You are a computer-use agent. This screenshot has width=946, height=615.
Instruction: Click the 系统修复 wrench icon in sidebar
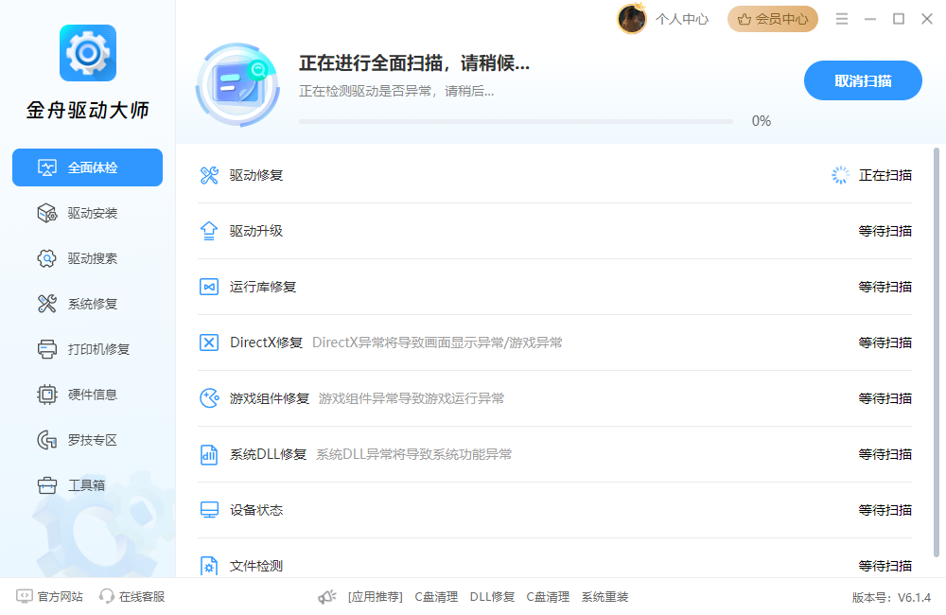(x=47, y=304)
